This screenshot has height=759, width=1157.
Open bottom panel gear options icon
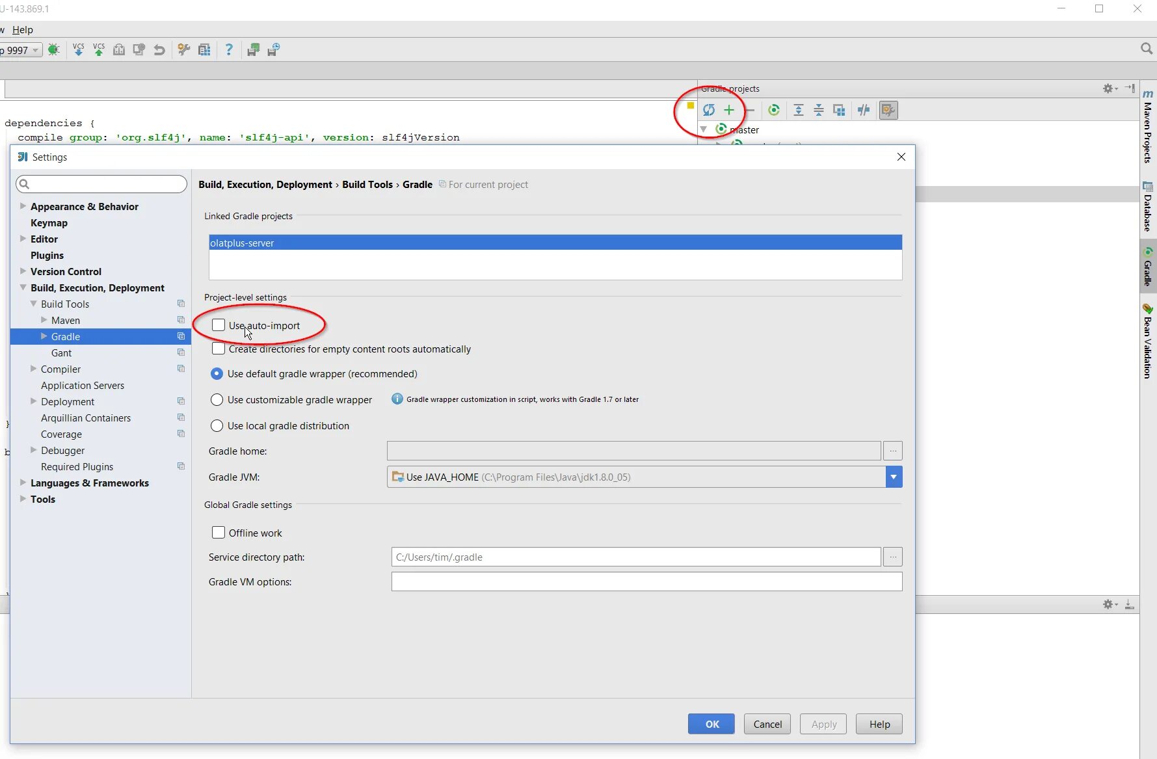point(1110,604)
